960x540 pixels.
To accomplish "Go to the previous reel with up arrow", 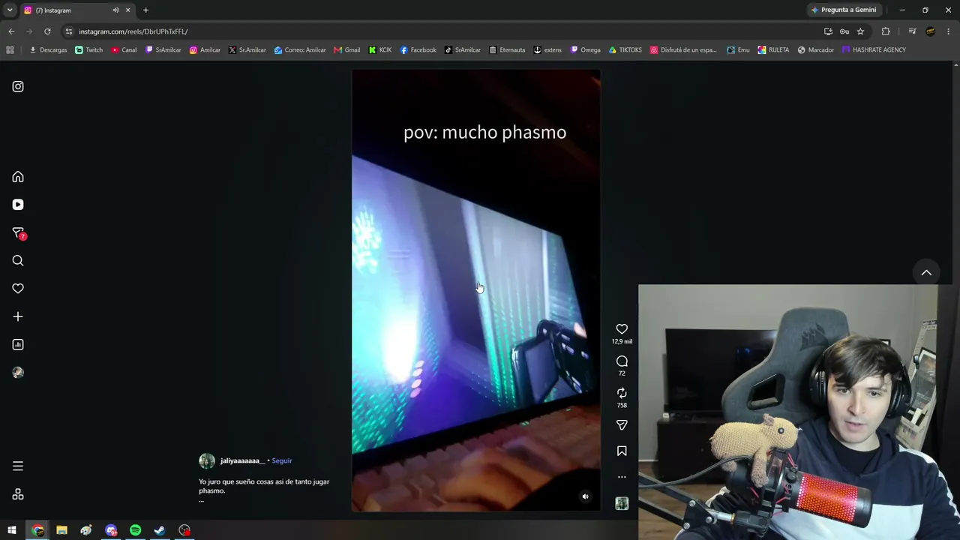I will [x=926, y=273].
